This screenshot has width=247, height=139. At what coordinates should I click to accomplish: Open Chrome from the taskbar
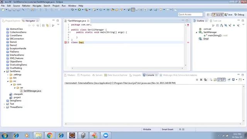click(50, 136)
